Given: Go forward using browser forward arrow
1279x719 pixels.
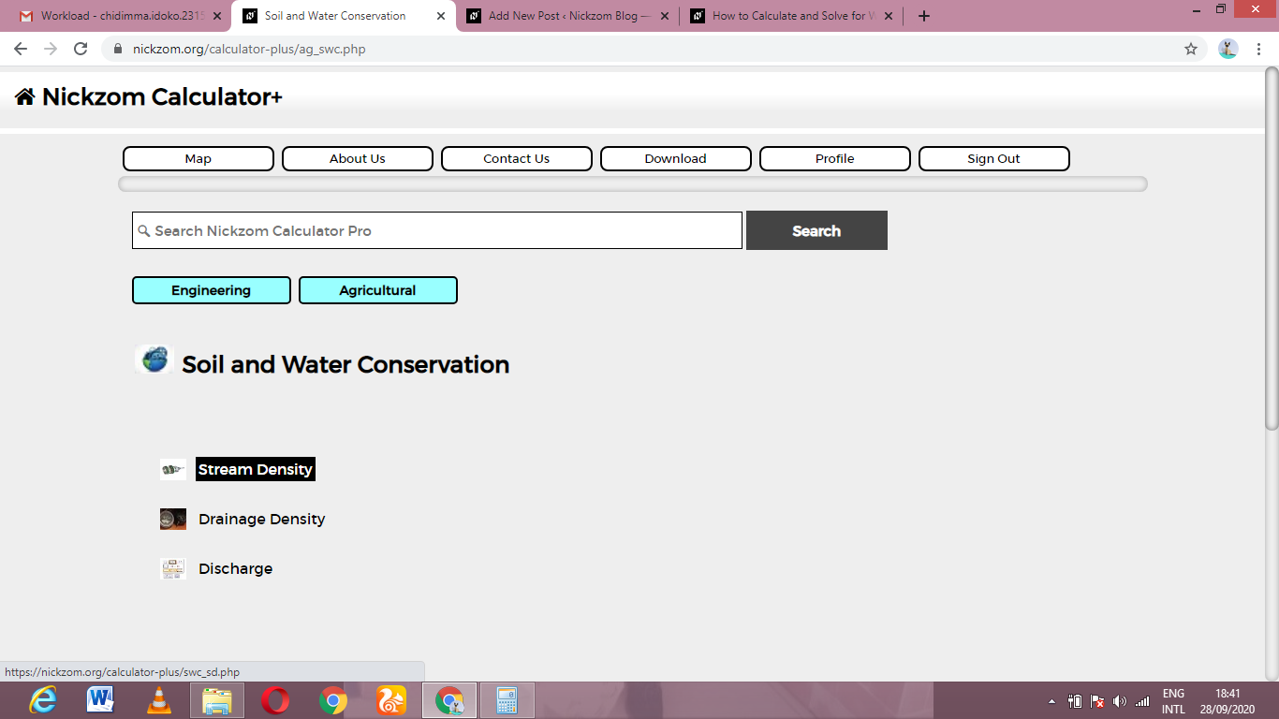Looking at the screenshot, I should tap(51, 49).
